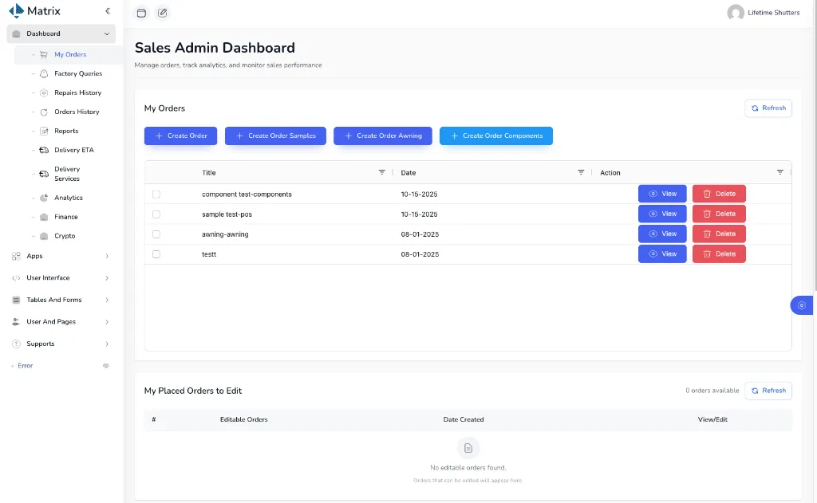Click the Date column header
The height and width of the screenshot is (503, 817).
point(408,173)
